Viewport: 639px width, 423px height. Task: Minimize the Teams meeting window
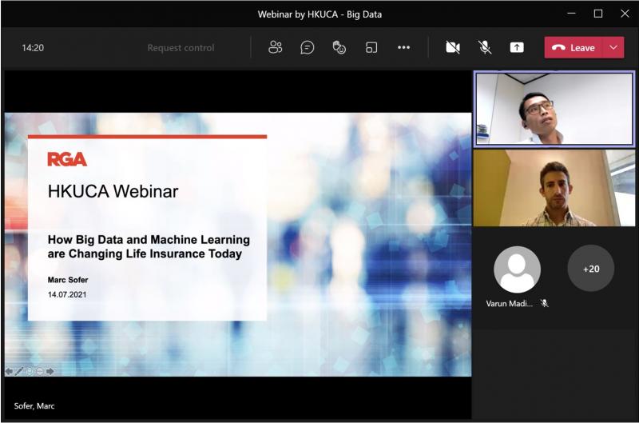pos(572,14)
